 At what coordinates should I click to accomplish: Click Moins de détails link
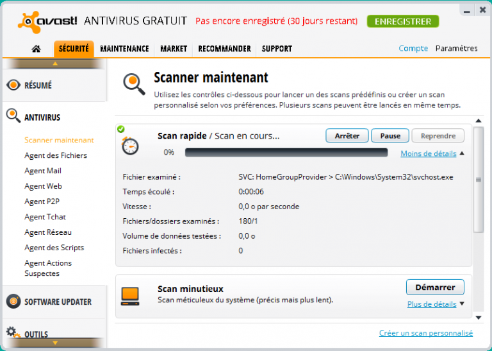(x=429, y=153)
